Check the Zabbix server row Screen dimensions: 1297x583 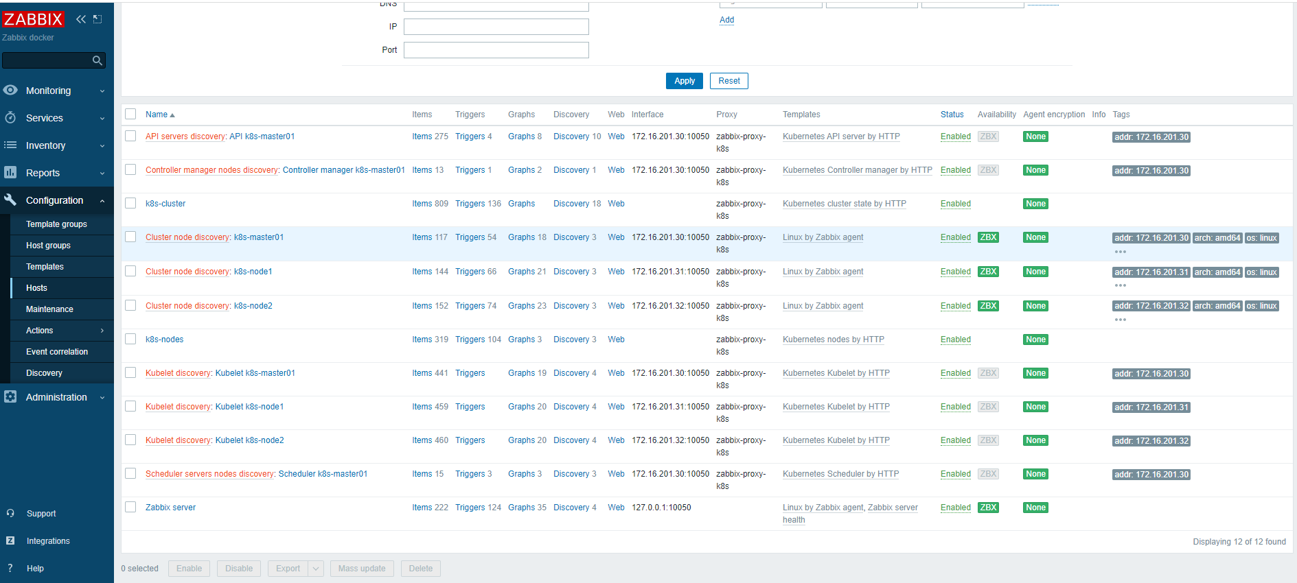point(130,507)
